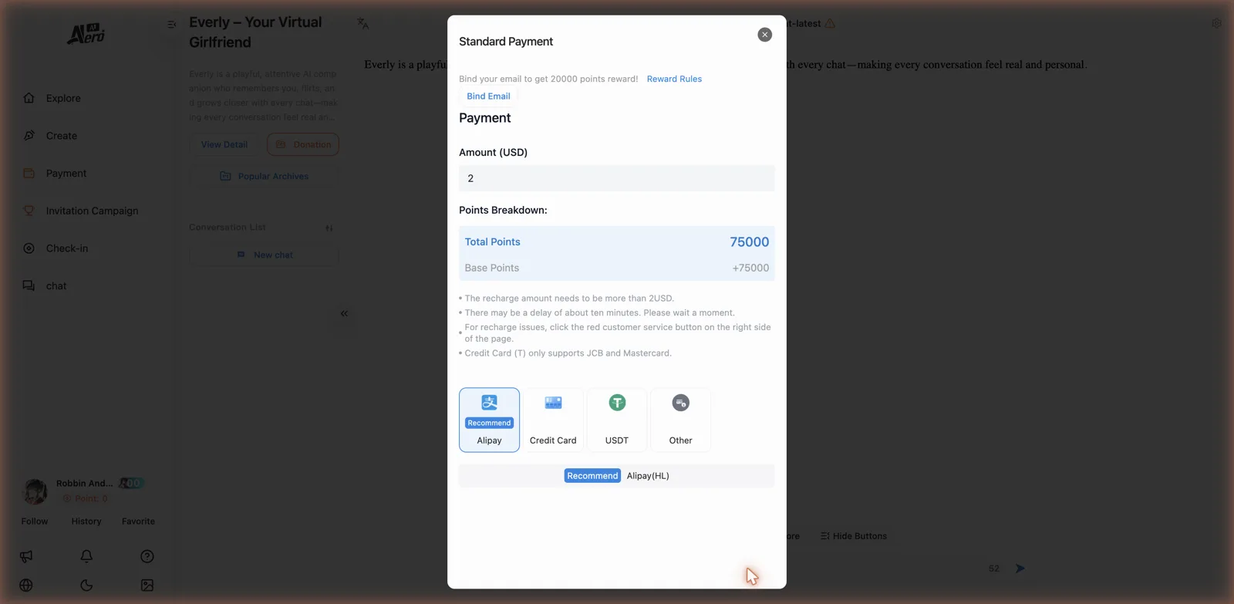Toggle dark mode moon icon
1234x604 pixels.
[x=86, y=585]
